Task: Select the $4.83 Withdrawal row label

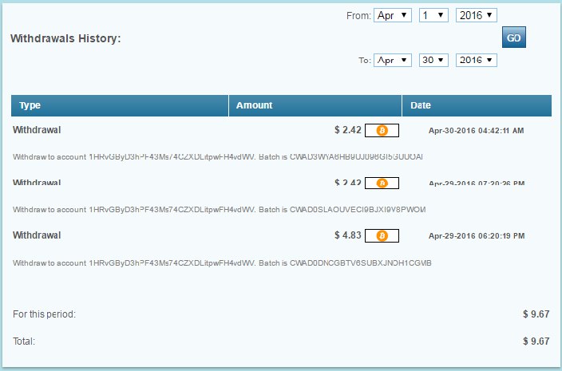Action: pos(37,235)
